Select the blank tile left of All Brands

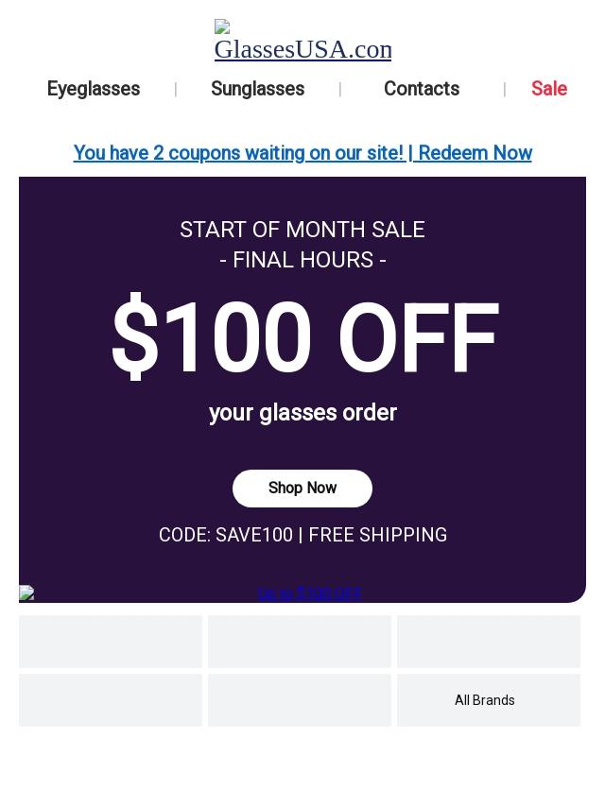pos(300,700)
